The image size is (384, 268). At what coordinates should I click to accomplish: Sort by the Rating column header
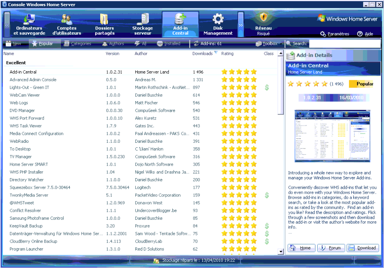point(227,54)
